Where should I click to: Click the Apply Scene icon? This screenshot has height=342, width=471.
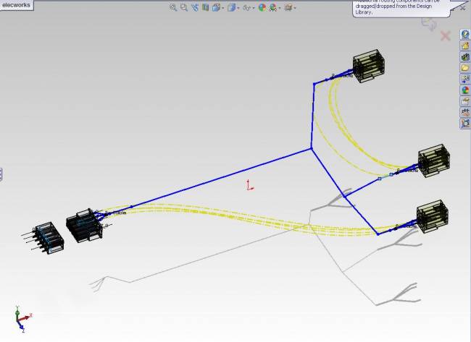click(272, 7)
